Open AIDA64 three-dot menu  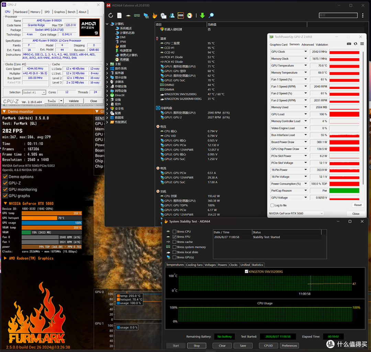click(x=363, y=15)
